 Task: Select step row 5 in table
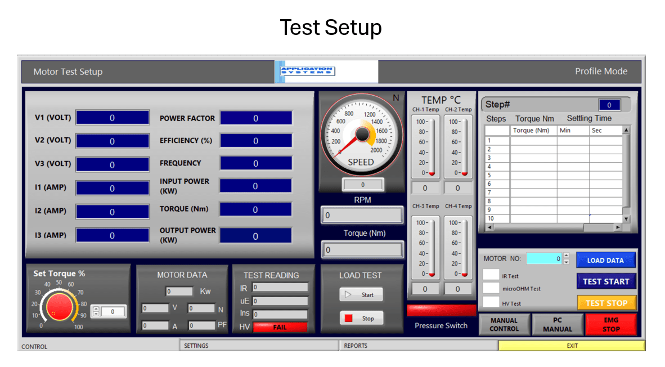pyautogui.click(x=554, y=175)
